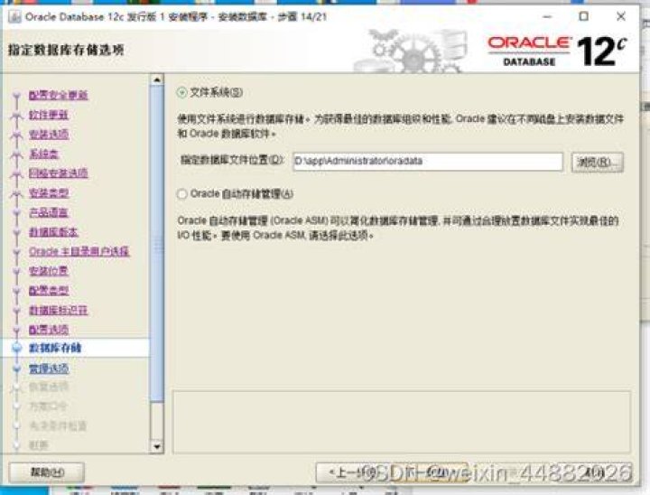Open the 配置安全更新 step
Image resolution: width=650 pixels, height=495 pixels.
point(59,95)
